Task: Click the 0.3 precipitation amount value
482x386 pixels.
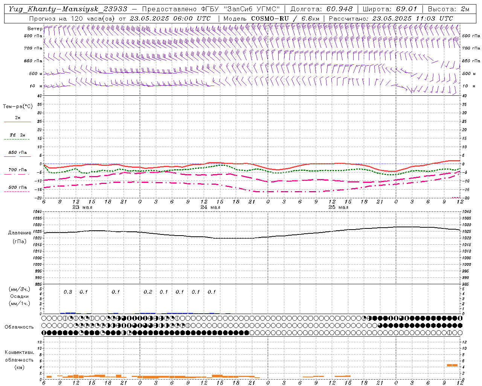Action: coord(68,292)
